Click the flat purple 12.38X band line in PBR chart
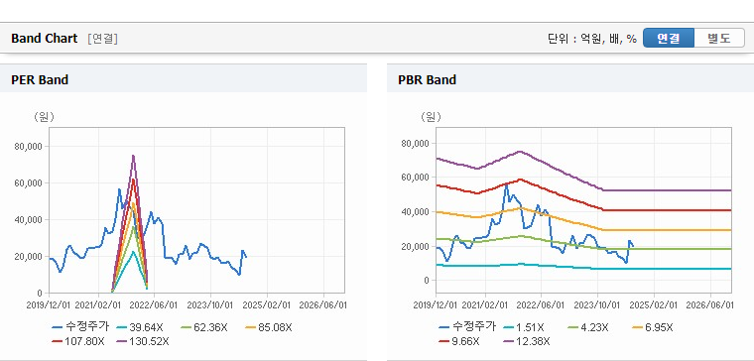This screenshot has width=754, height=361. (667, 190)
